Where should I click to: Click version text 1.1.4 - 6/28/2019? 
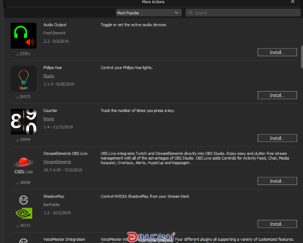click(x=59, y=84)
